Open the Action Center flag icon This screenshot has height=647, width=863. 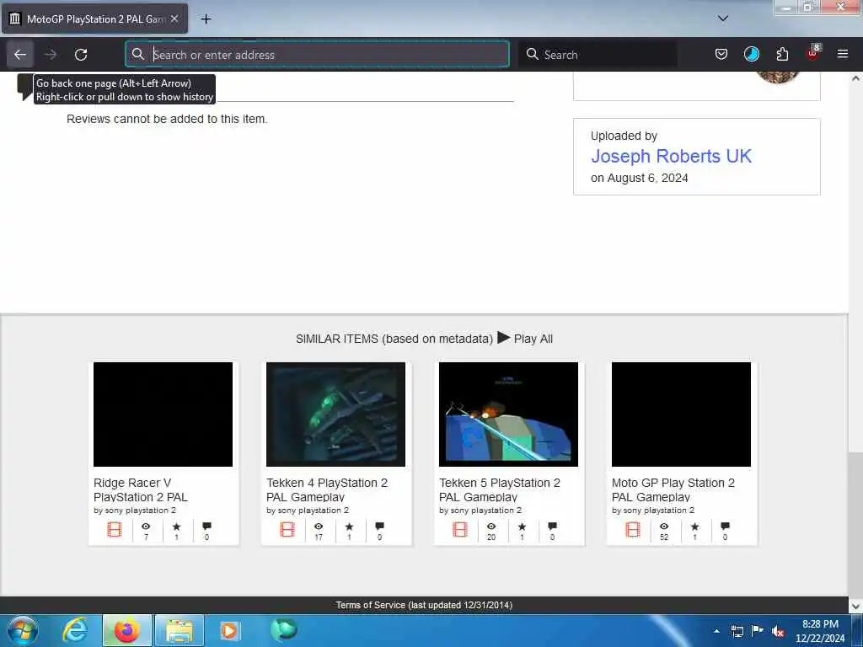(x=758, y=631)
